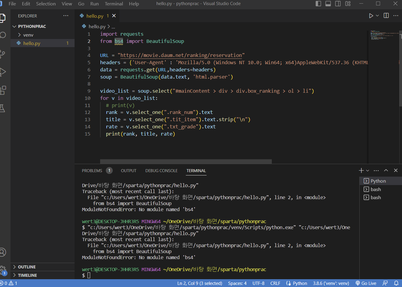Image resolution: width=402 pixels, height=287 pixels.
Task: Open the Edit menu
Action: (x=26, y=4)
